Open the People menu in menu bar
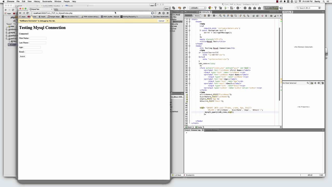This screenshot has height=187, width=332. coord(67,1)
